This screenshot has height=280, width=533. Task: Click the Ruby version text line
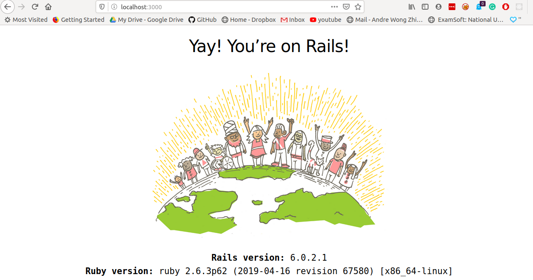pos(269,271)
